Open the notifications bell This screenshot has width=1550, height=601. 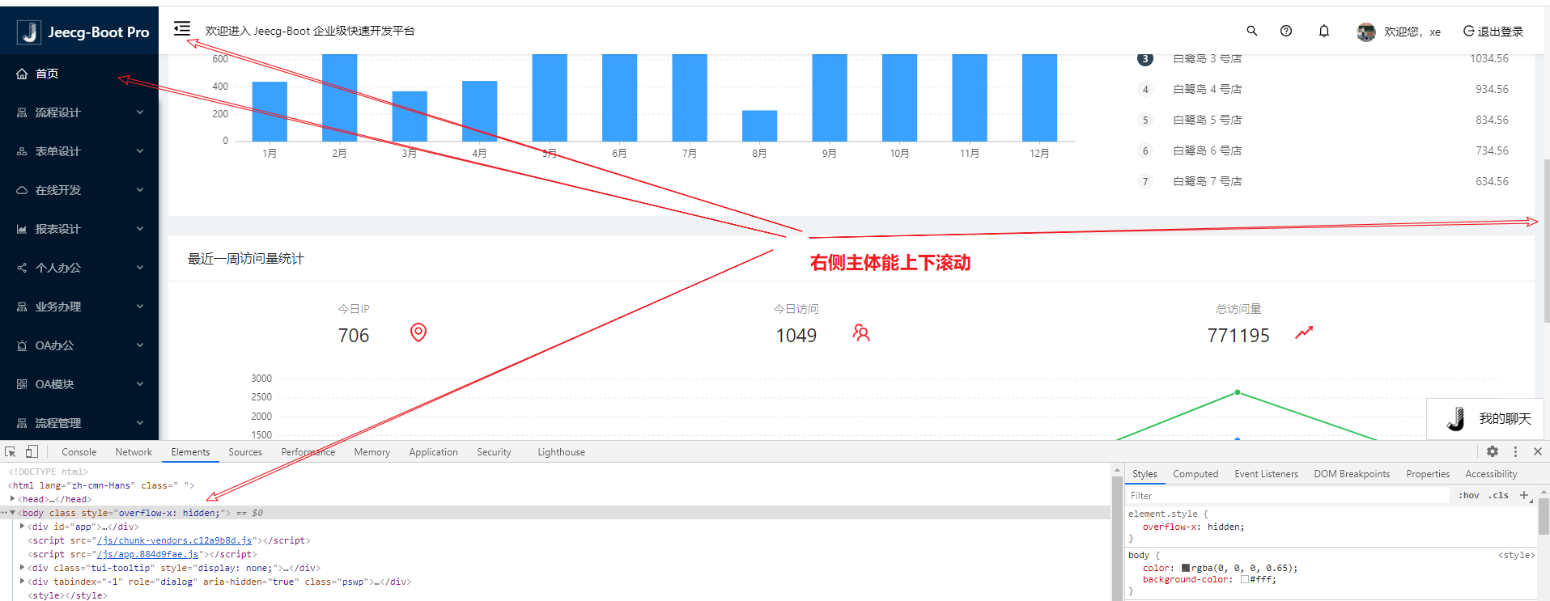(1324, 31)
